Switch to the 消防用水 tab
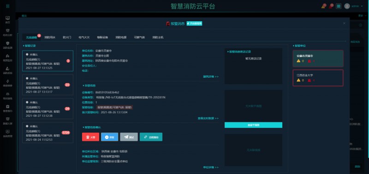This screenshot has width=369, height=174. tap(50, 37)
